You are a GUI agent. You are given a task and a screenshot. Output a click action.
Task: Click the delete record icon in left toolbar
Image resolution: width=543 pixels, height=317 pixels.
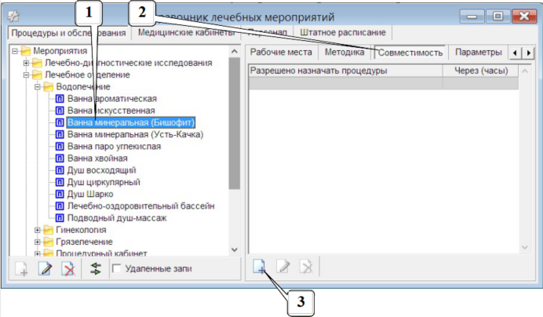tap(68, 269)
